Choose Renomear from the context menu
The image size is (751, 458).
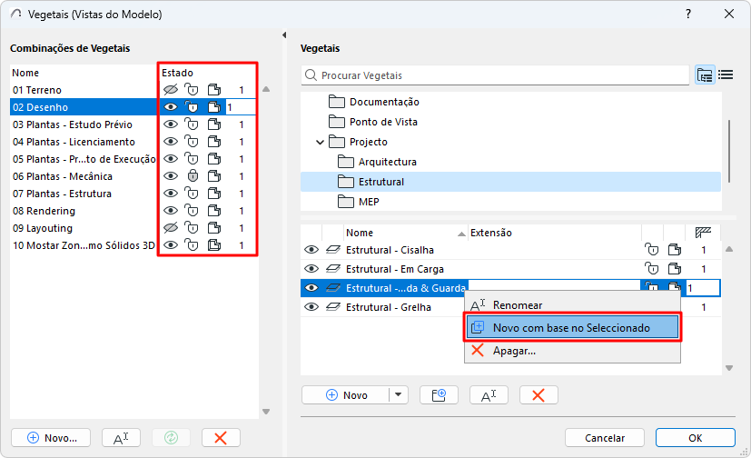tap(517, 305)
